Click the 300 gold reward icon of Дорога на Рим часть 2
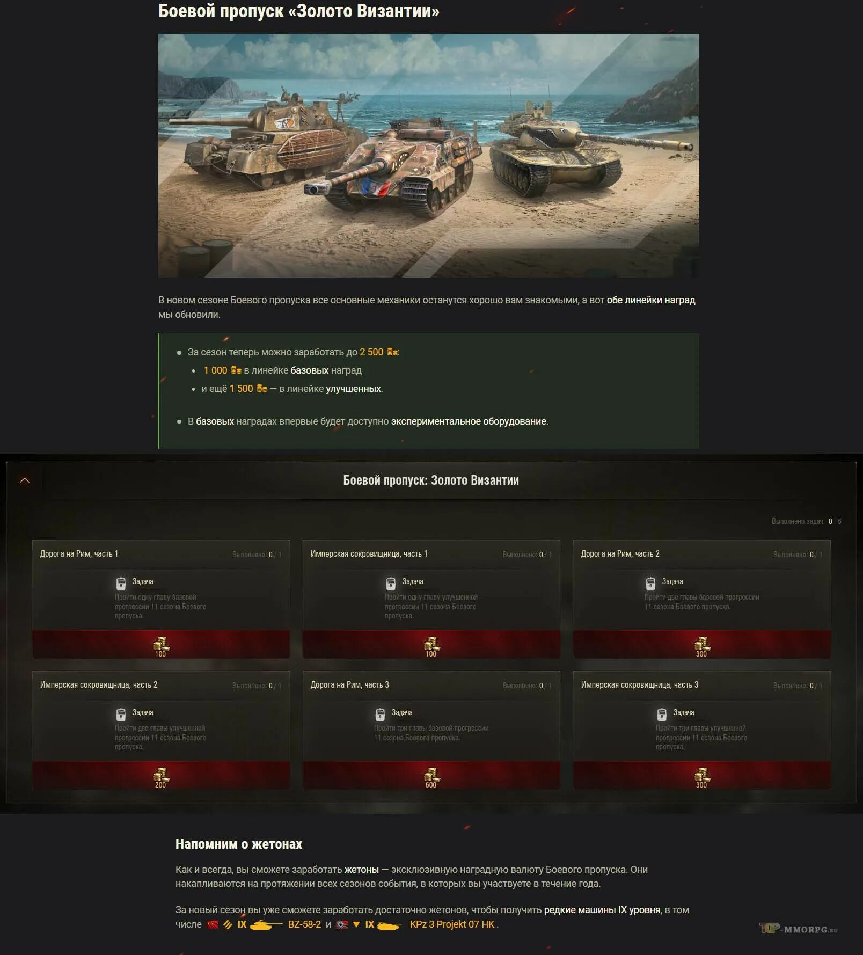This screenshot has height=955, width=863. pos(702,643)
